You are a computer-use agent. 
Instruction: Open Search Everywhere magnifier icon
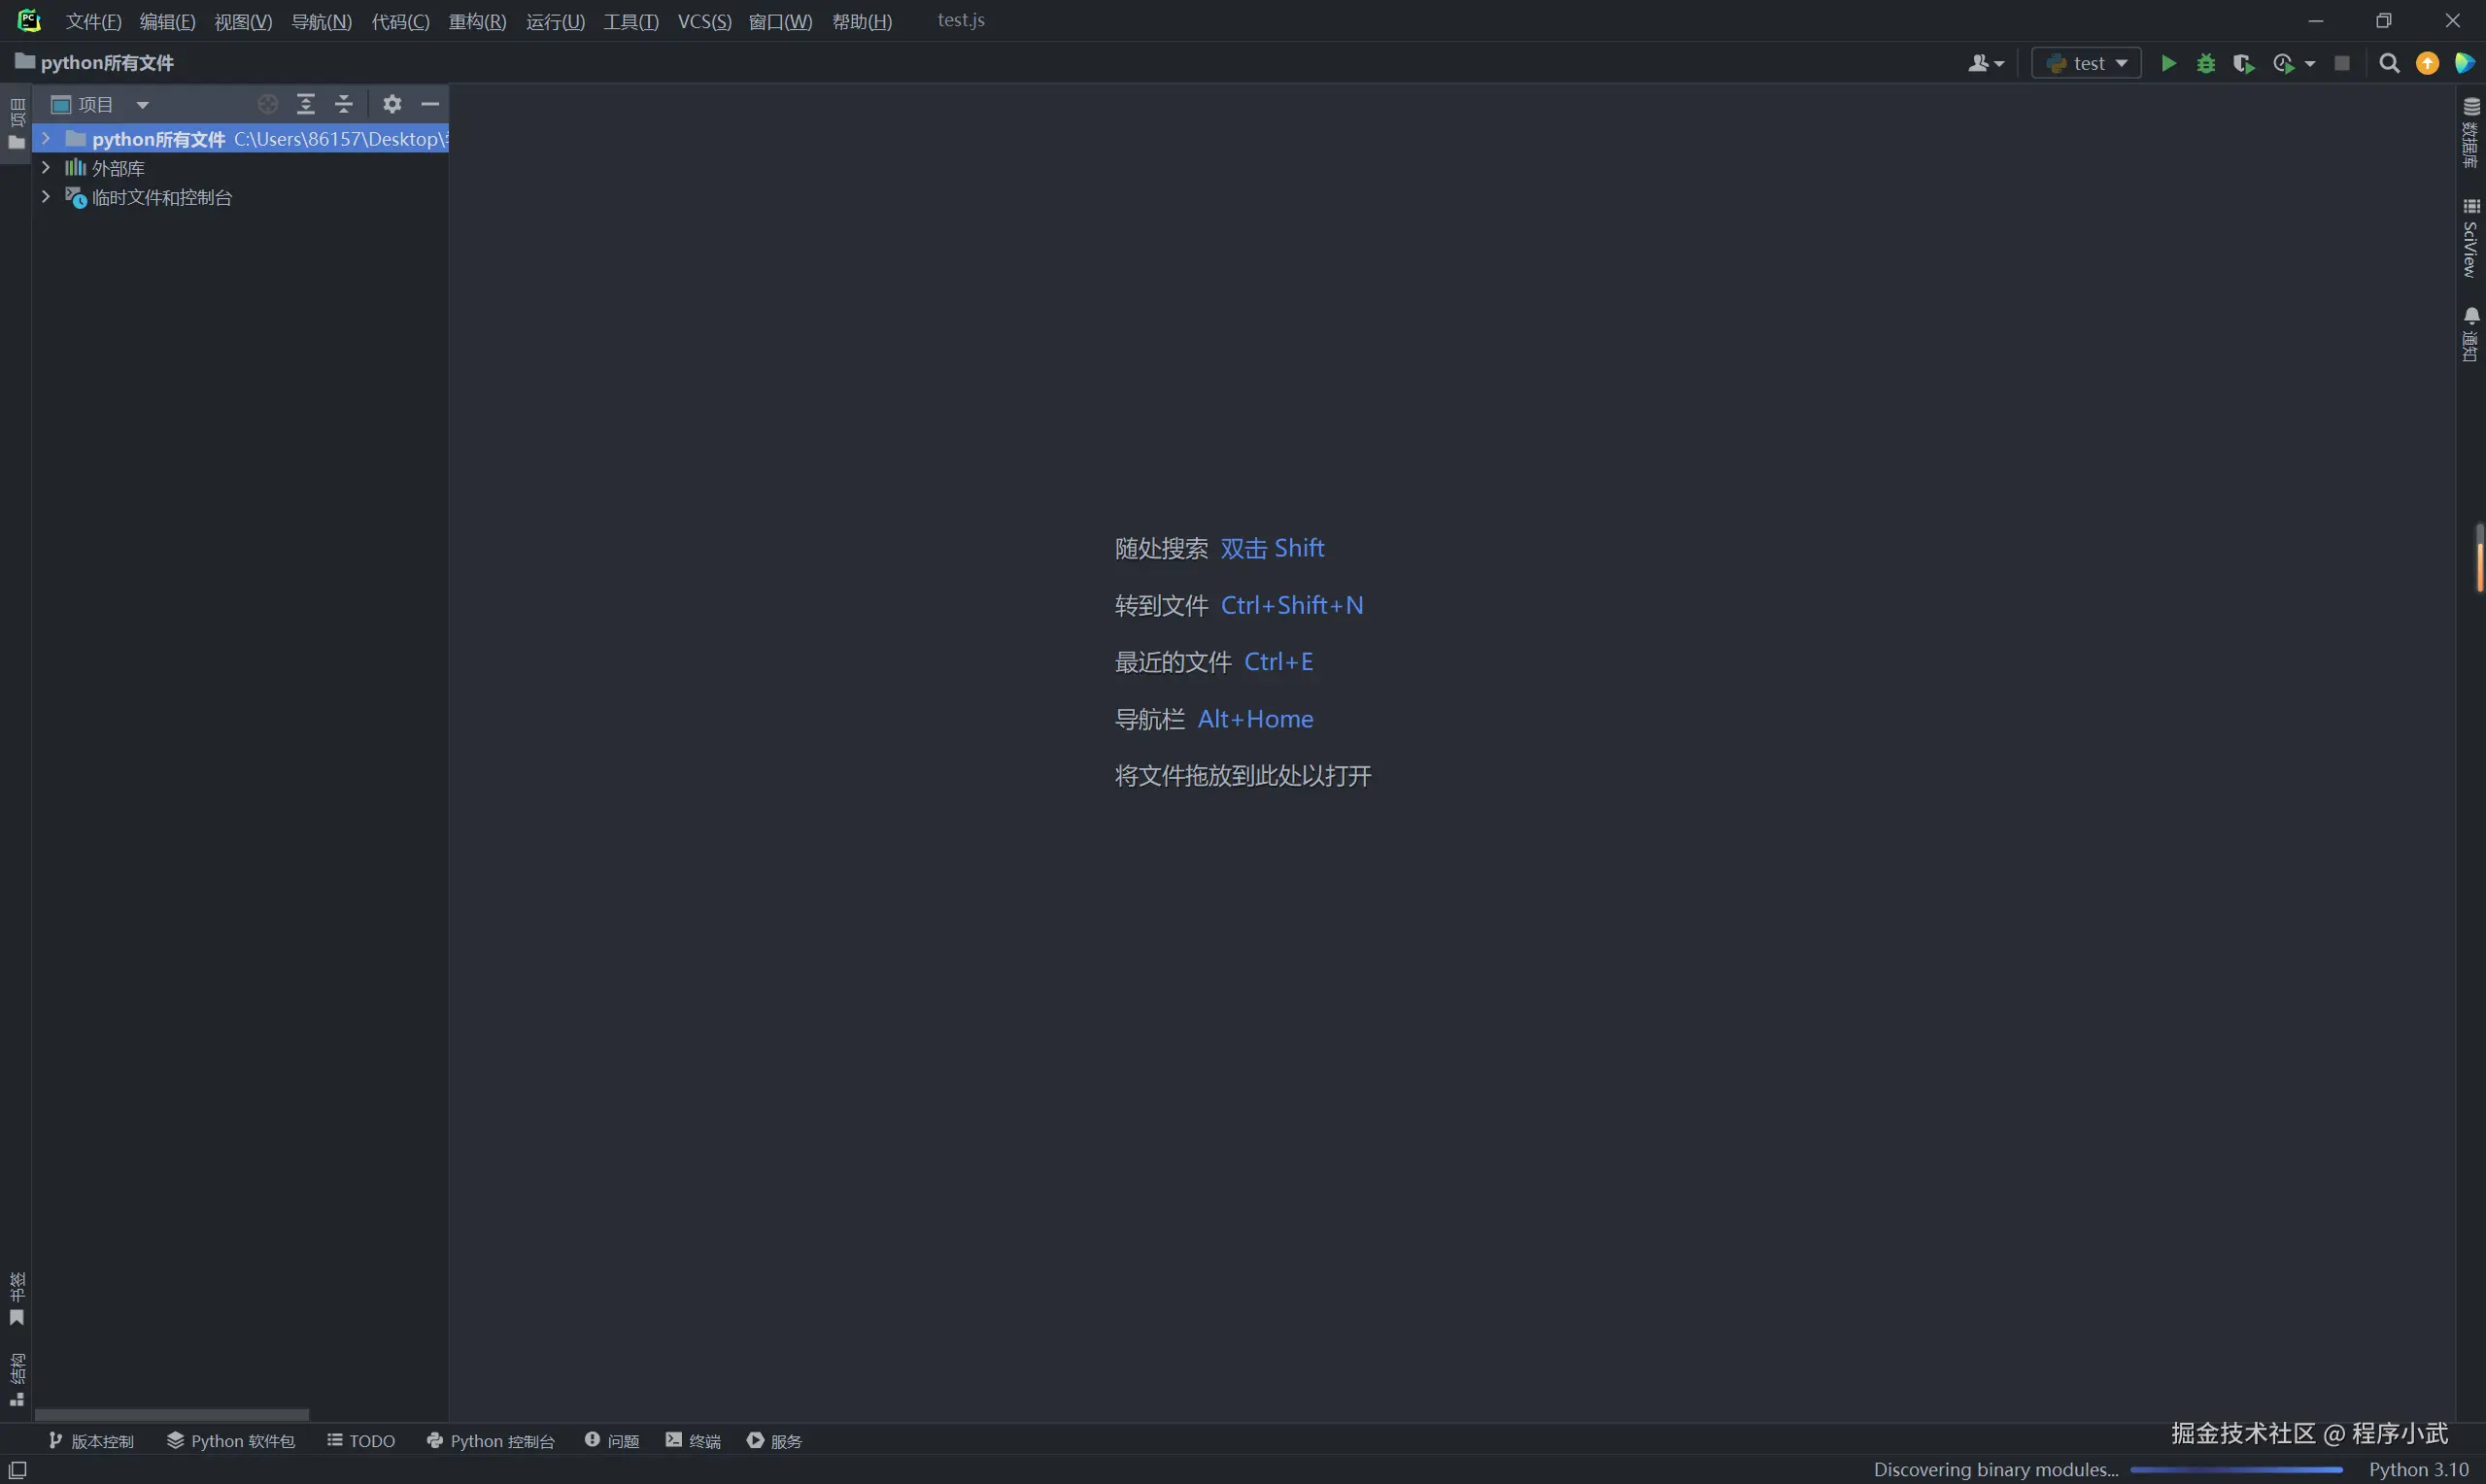point(2389,63)
